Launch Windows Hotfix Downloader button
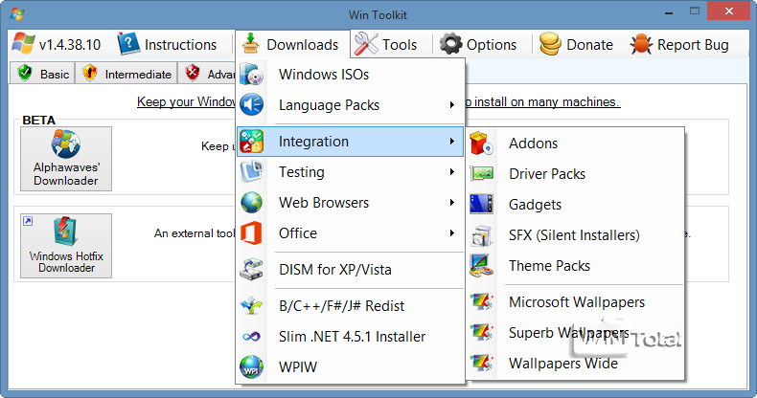This screenshot has height=398, width=757. tap(66, 246)
